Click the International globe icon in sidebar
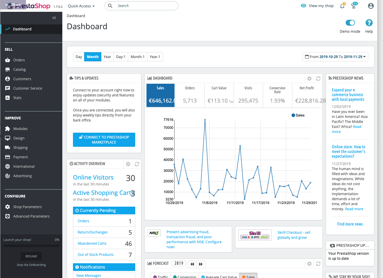Viewport: 383px width, 278px height. (x=8, y=167)
